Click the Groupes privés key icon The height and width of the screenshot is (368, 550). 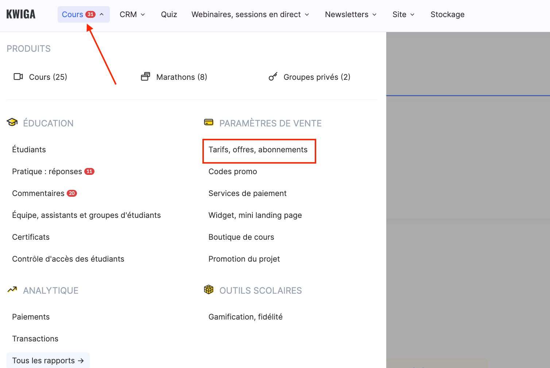[x=273, y=77]
